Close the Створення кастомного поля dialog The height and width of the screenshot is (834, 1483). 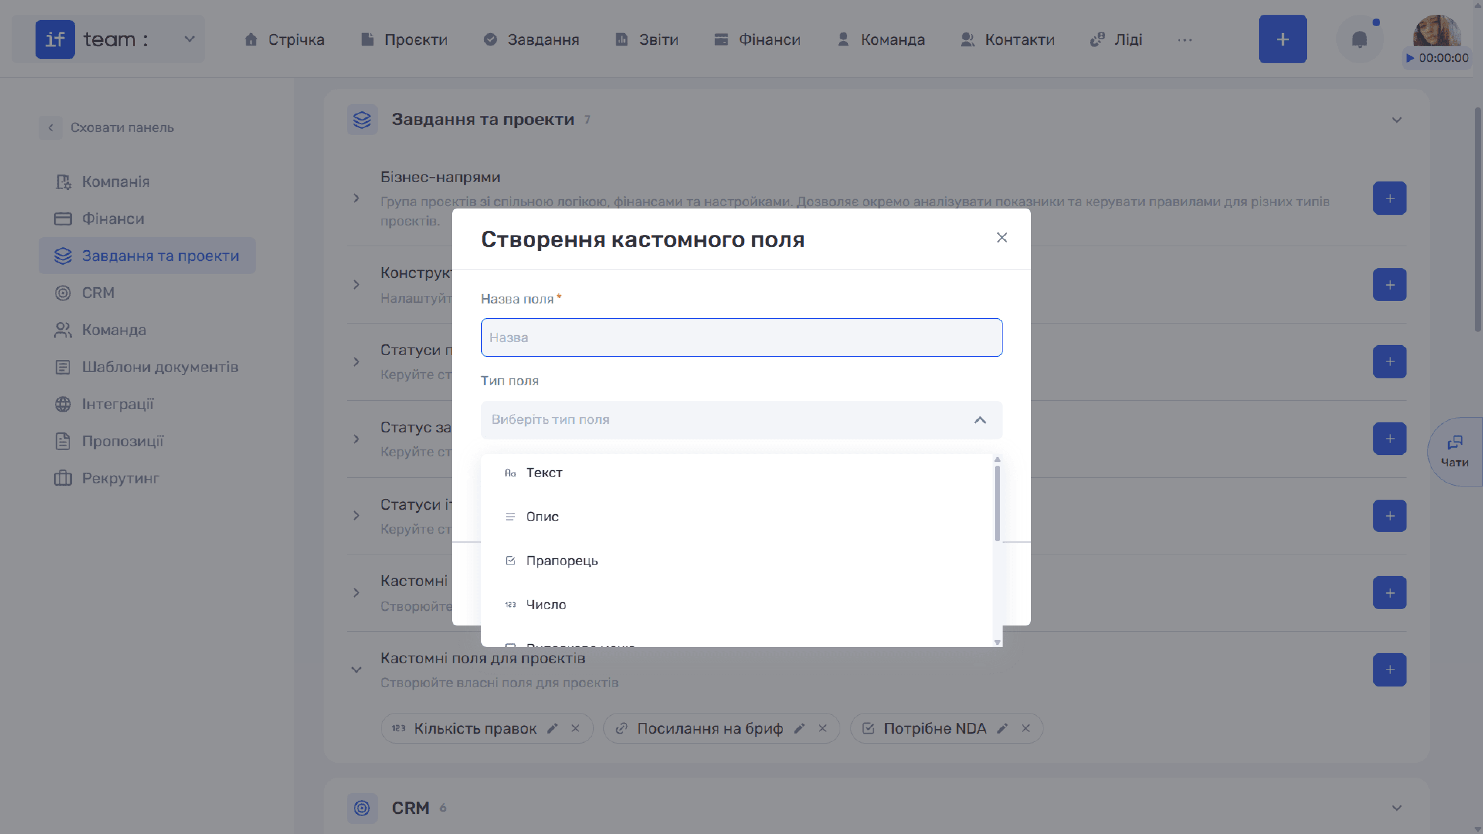tap(1002, 238)
